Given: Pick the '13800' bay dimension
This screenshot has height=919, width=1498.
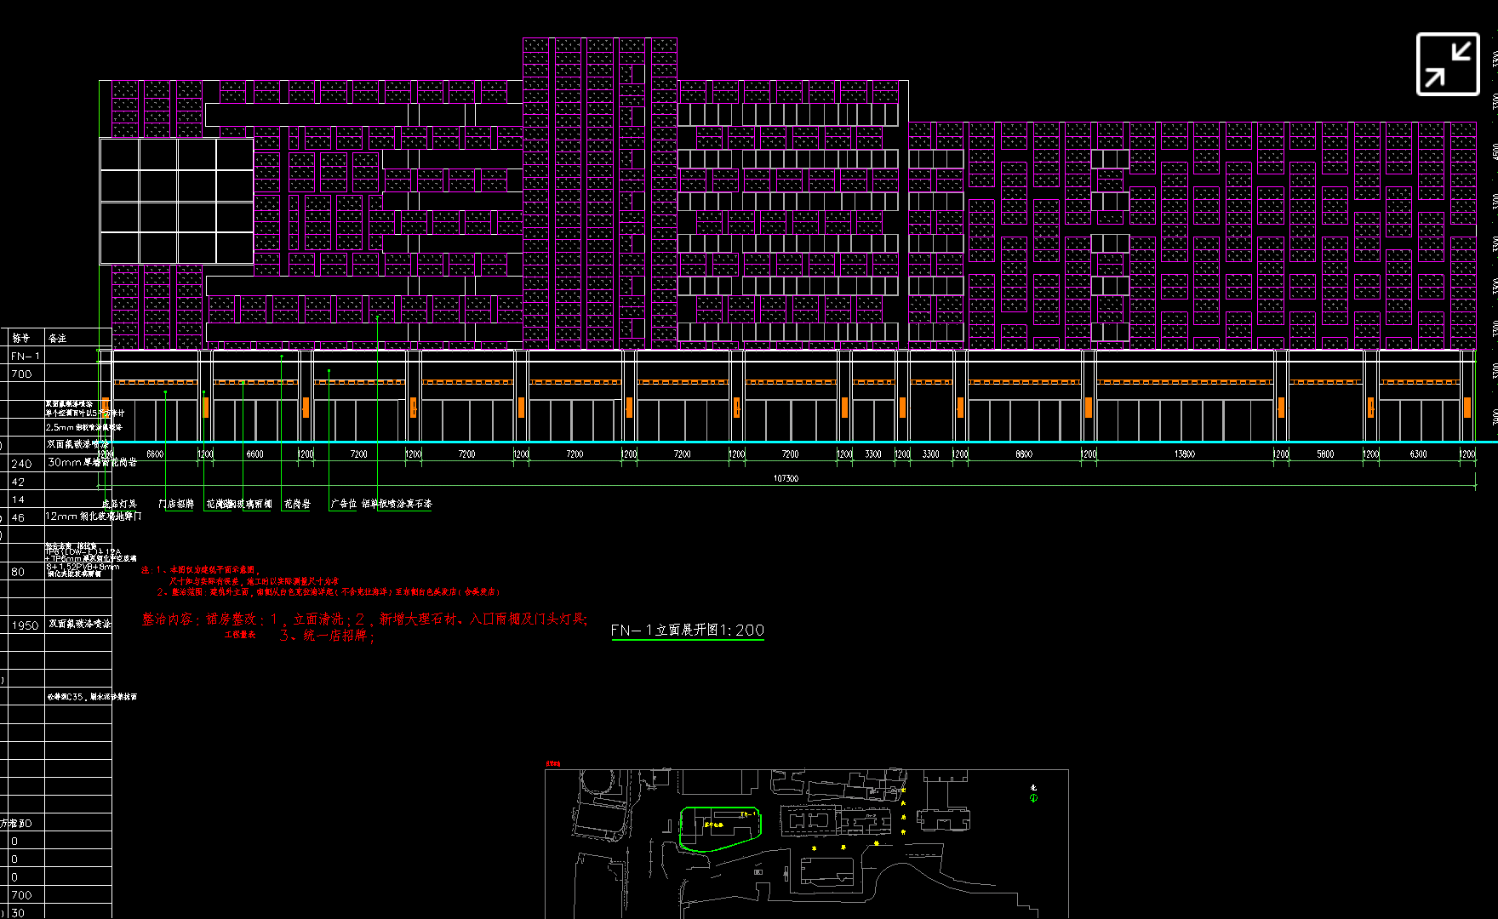Looking at the screenshot, I should [1185, 454].
